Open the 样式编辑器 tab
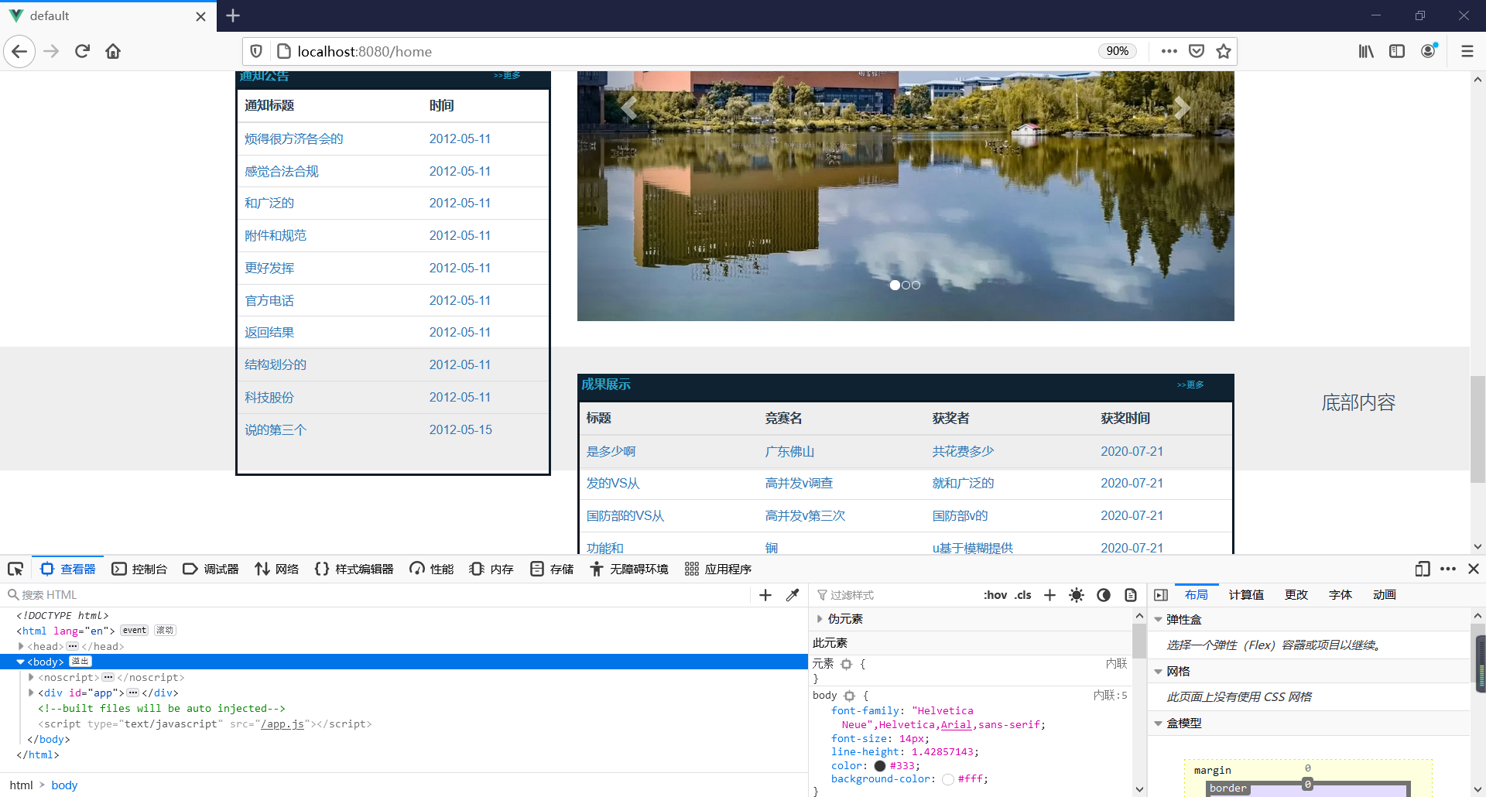 [x=354, y=569]
